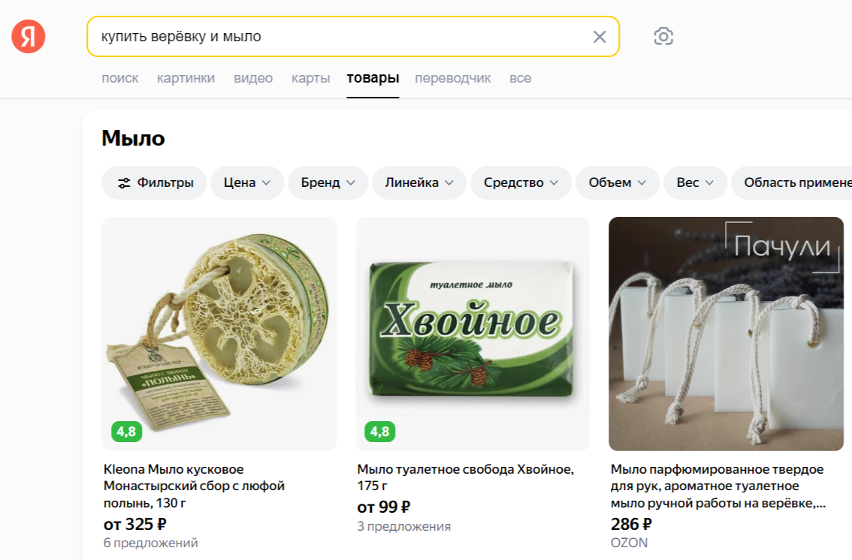Click into the search input field
This screenshot has height=560, width=852.
pos(338,36)
